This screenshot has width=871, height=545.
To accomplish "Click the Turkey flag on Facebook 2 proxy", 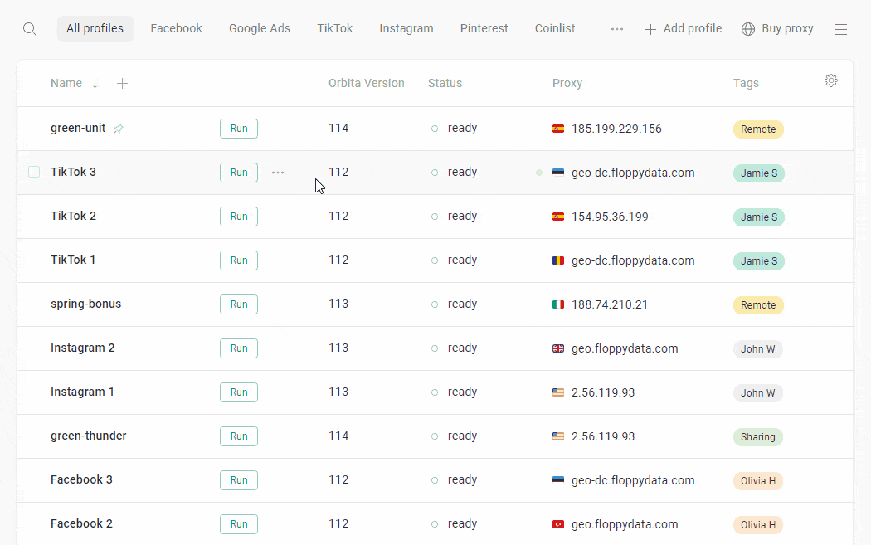I will point(558,524).
